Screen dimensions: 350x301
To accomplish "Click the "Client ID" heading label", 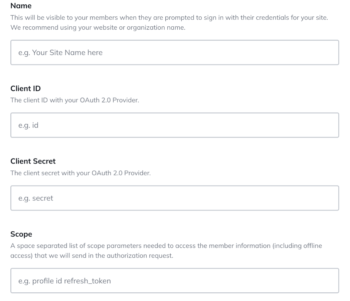I will pos(25,89).
